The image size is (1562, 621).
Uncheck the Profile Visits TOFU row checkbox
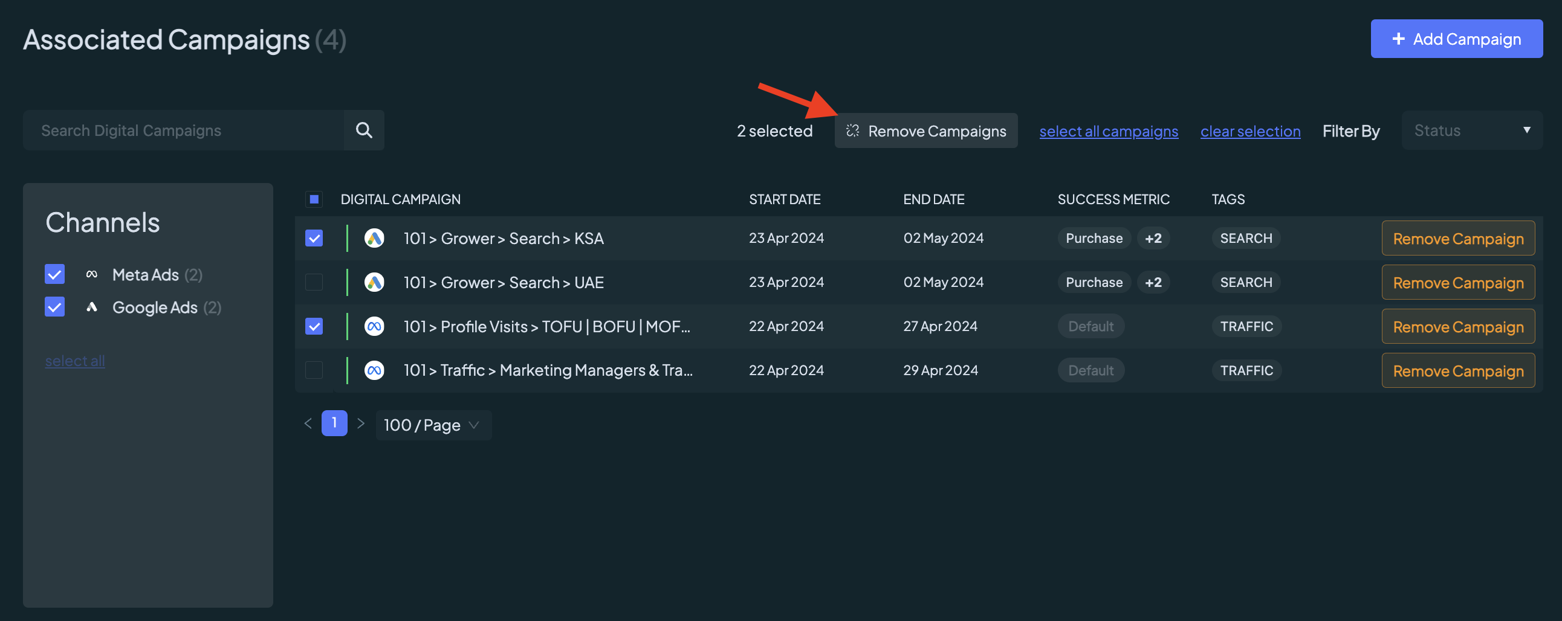314,327
